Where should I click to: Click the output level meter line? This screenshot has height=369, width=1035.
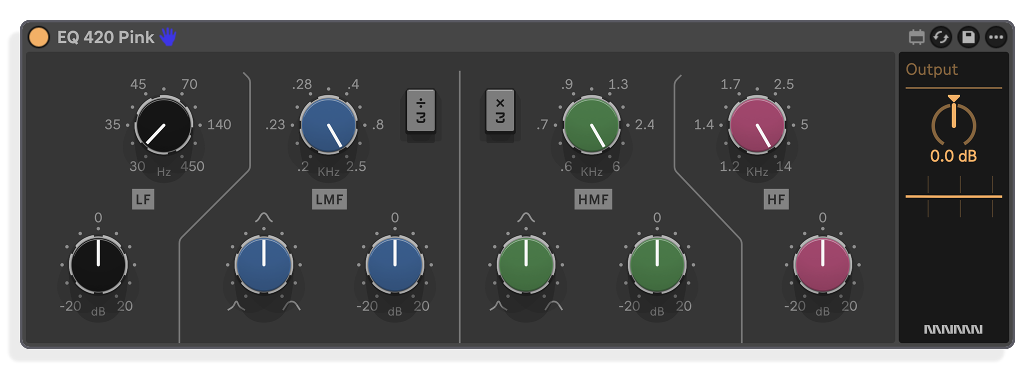click(954, 197)
